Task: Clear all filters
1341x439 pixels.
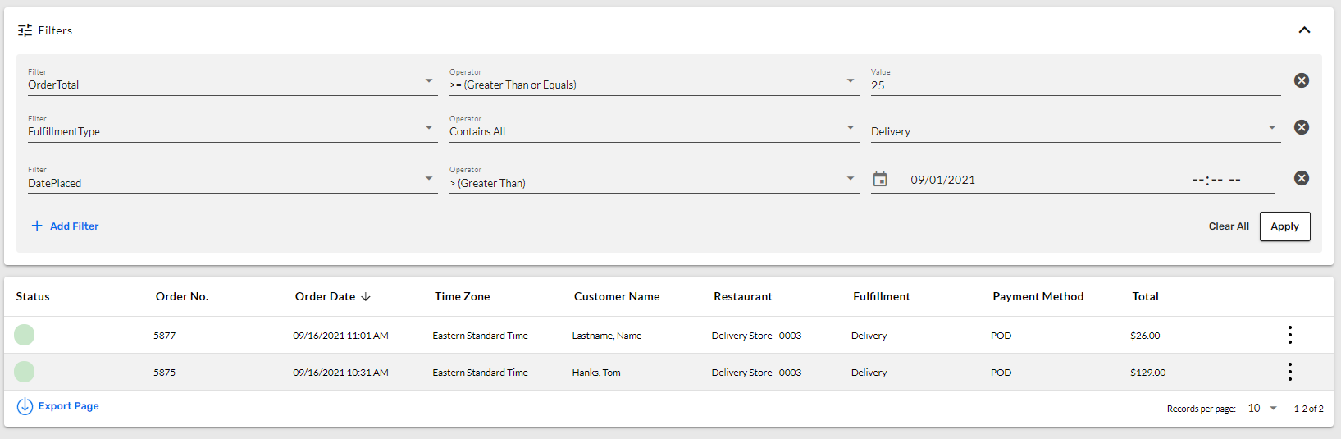Action: tap(1229, 226)
